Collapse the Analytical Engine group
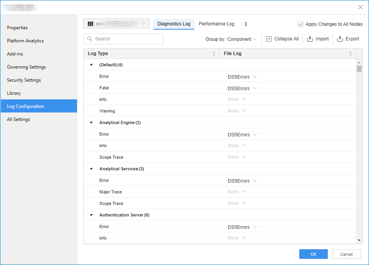 coord(91,122)
